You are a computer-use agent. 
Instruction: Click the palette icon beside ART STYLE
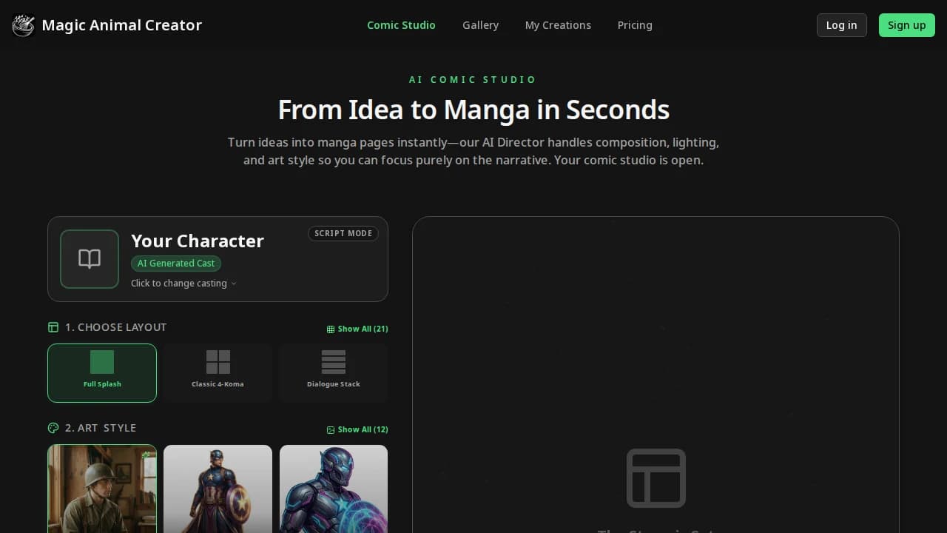[53, 427]
